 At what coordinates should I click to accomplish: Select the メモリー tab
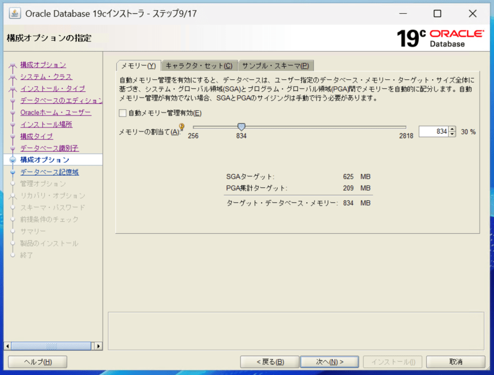[138, 65]
